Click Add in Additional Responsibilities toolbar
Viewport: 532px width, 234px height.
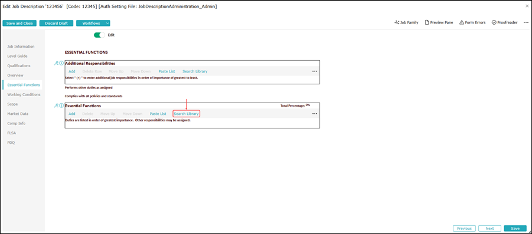(72, 71)
